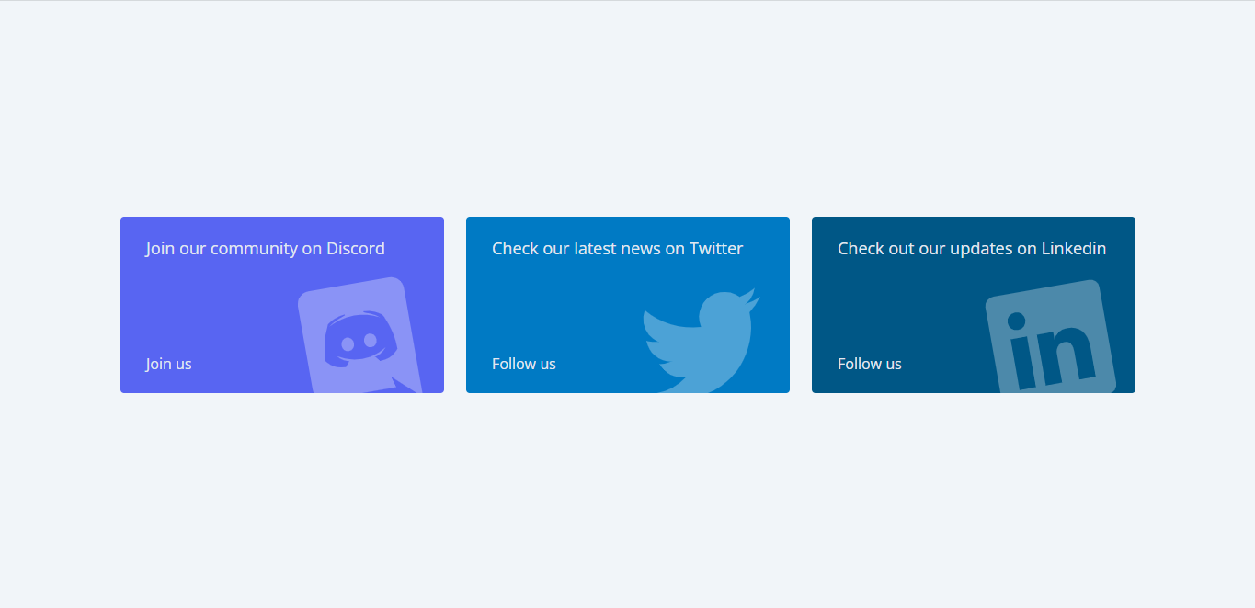The width and height of the screenshot is (1255, 608).
Task: Click the LinkedIn logo icon
Action: click(1051, 337)
